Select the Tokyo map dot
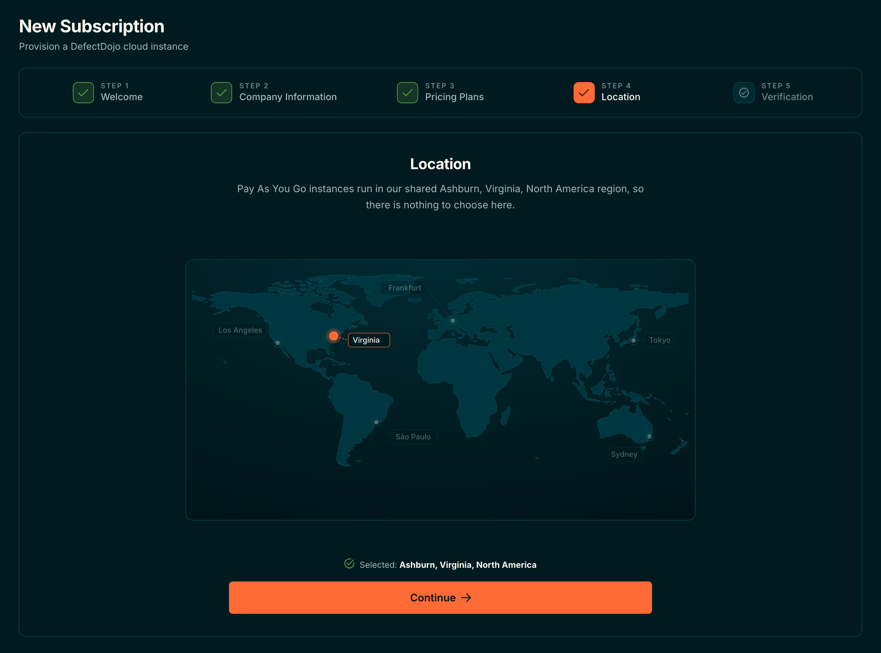Viewport: 881px width, 653px height. click(x=633, y=340)
